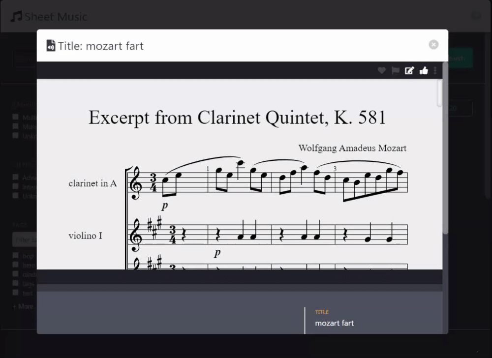Screen dimensions: 492x358
Task: Click the round icon in header corner
Action: click(x=476, y=15)
